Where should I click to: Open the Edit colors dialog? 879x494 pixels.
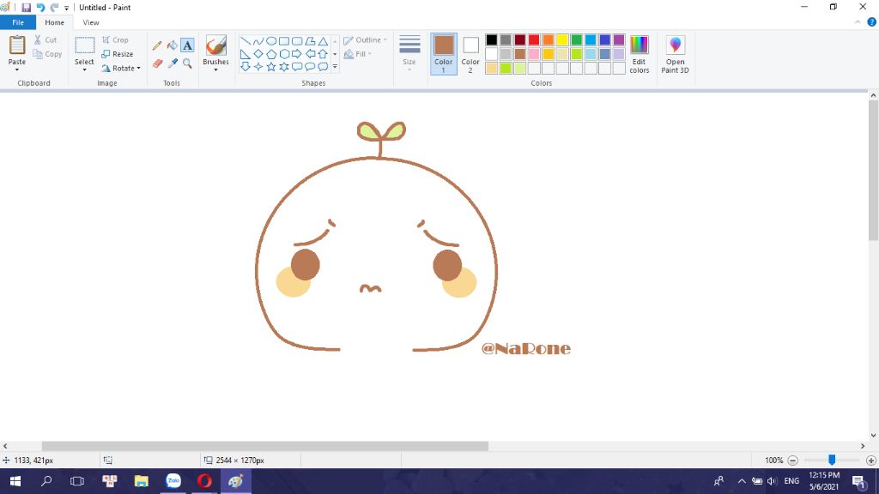tap(639, 54)
